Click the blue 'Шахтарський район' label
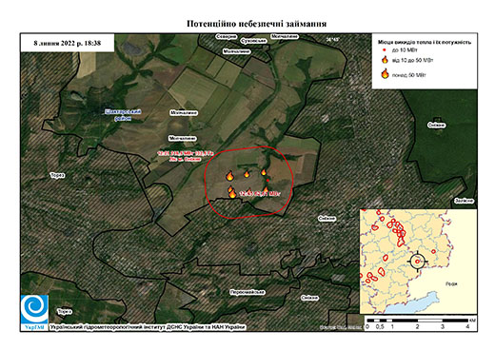 click(123, 115)
